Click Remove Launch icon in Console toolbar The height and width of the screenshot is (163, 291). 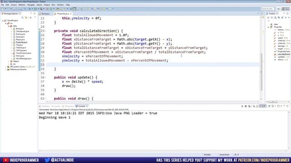tap(246, 106)
